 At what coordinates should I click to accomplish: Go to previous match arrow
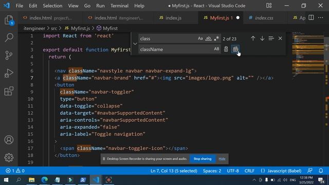click(x=253, y=39)
